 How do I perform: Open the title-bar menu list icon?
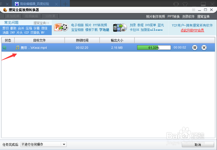click(x=194, y=10)
